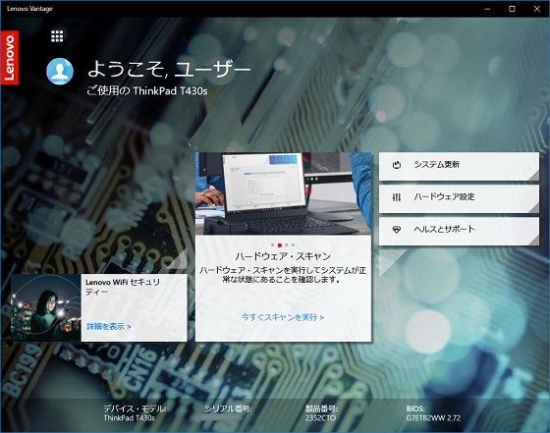
Task: Open システム更新 tile
Action: [459, 166]
